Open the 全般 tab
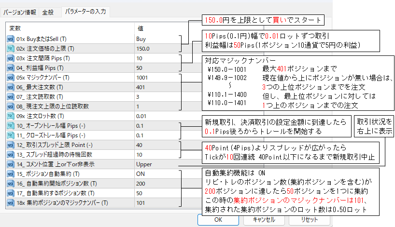The width and height of the screenshot is (395, 227). click(x=48, y=12)
